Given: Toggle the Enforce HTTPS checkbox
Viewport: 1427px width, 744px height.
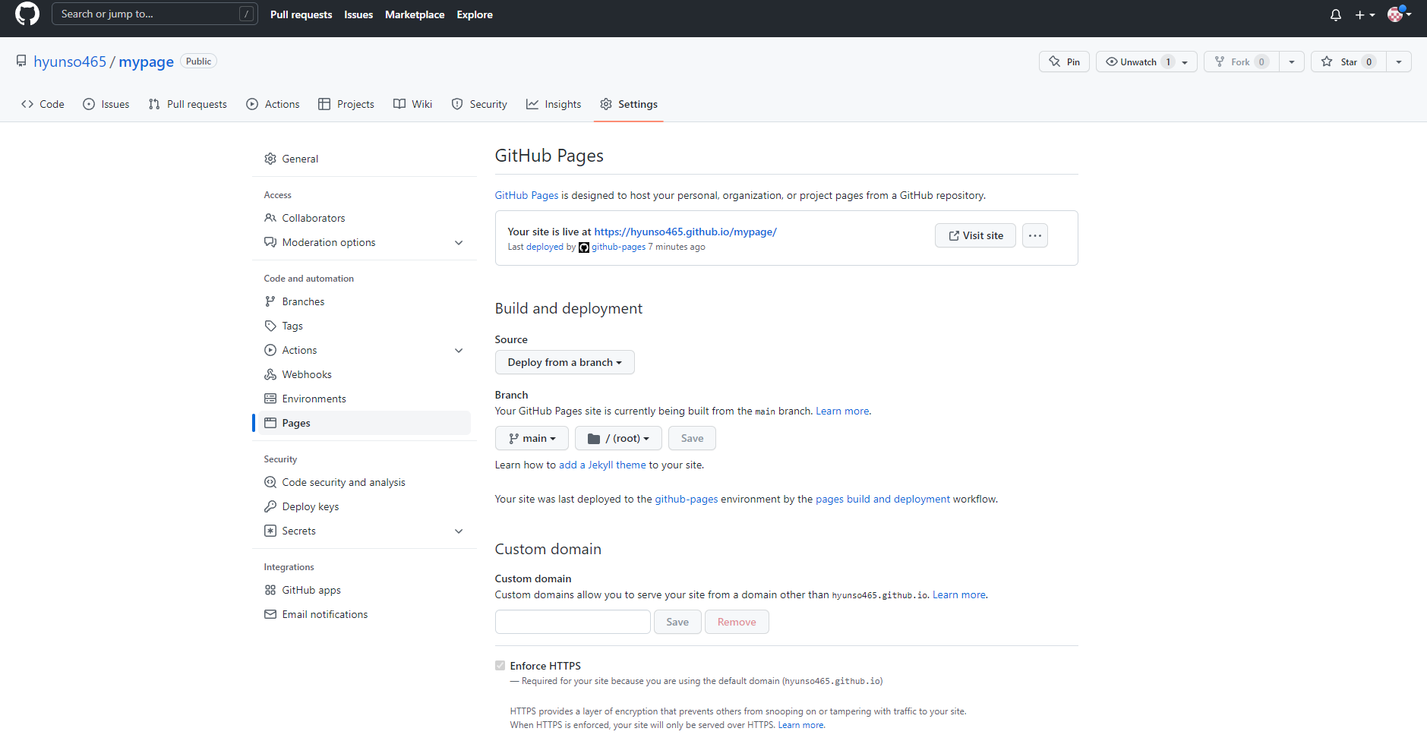Looking at the screenshot, I should (x=500, y=666).
